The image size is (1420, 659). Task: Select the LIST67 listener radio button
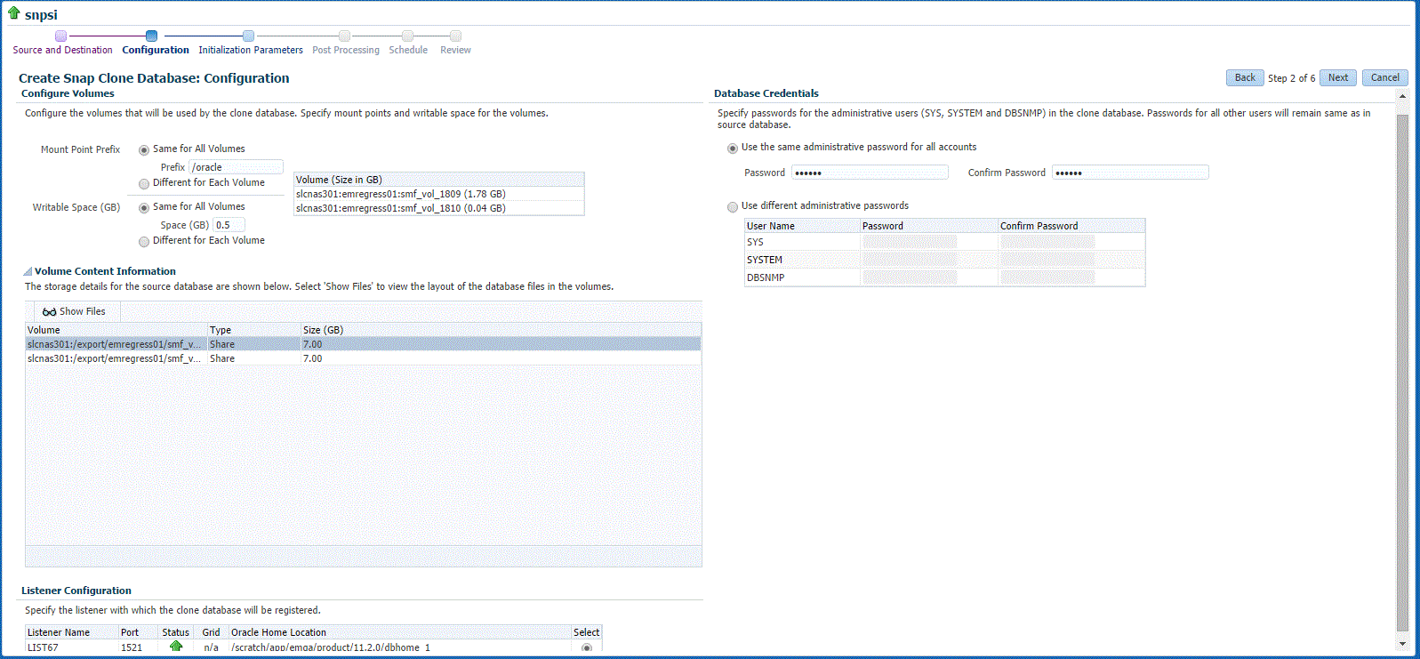pos(587,647)
